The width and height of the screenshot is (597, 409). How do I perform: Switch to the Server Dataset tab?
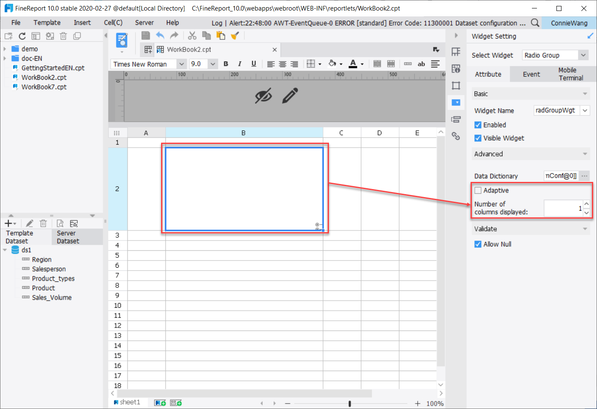coord(77,237)
